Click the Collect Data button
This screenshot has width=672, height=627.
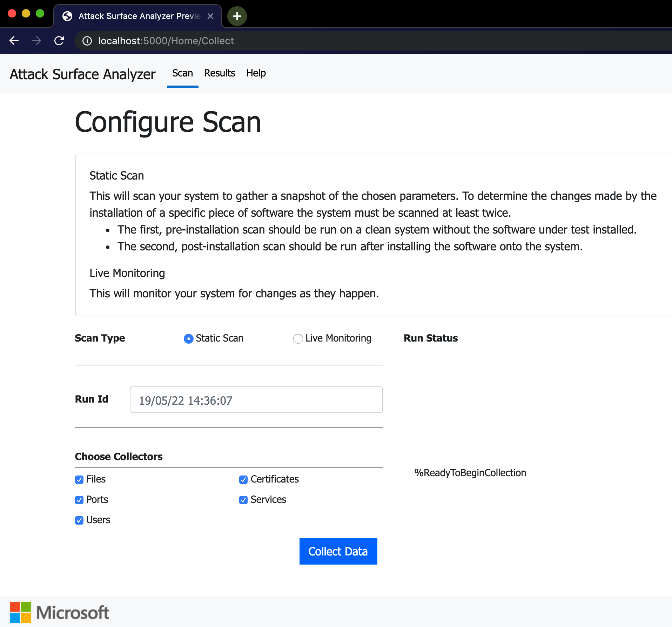click(x=338, y=551)
